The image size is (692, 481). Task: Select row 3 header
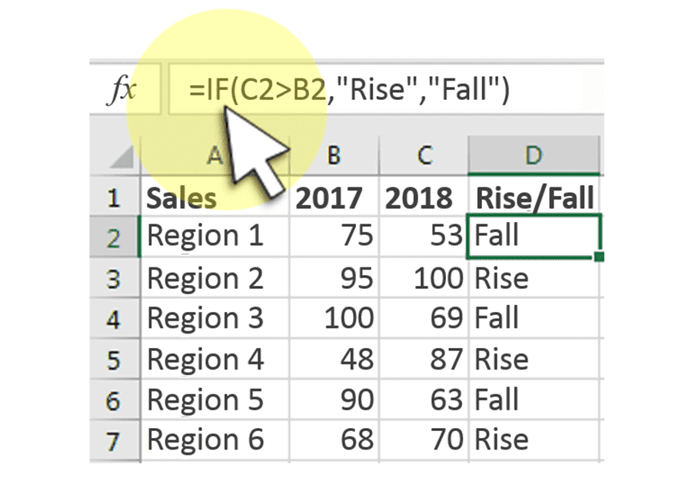pos(114,278)
